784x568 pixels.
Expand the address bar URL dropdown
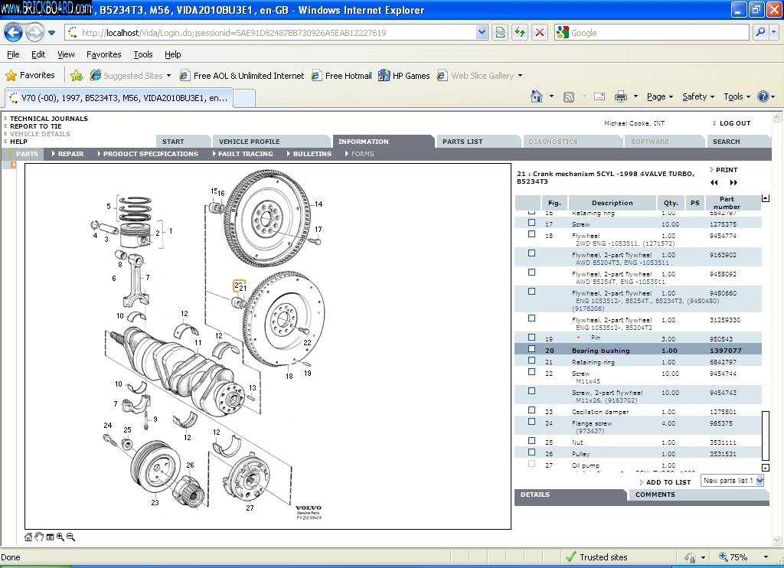pos(482,32)
